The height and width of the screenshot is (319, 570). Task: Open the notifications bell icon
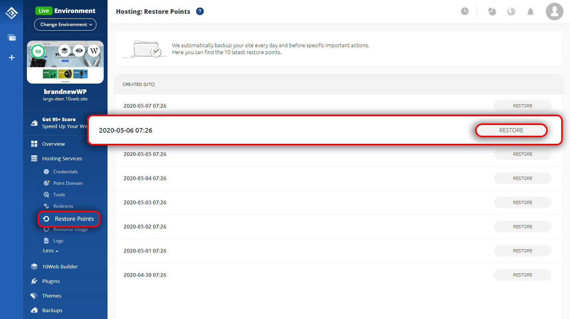(530, 12)
